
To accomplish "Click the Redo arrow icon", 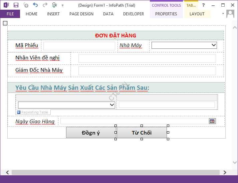I will tap(45, 5).
